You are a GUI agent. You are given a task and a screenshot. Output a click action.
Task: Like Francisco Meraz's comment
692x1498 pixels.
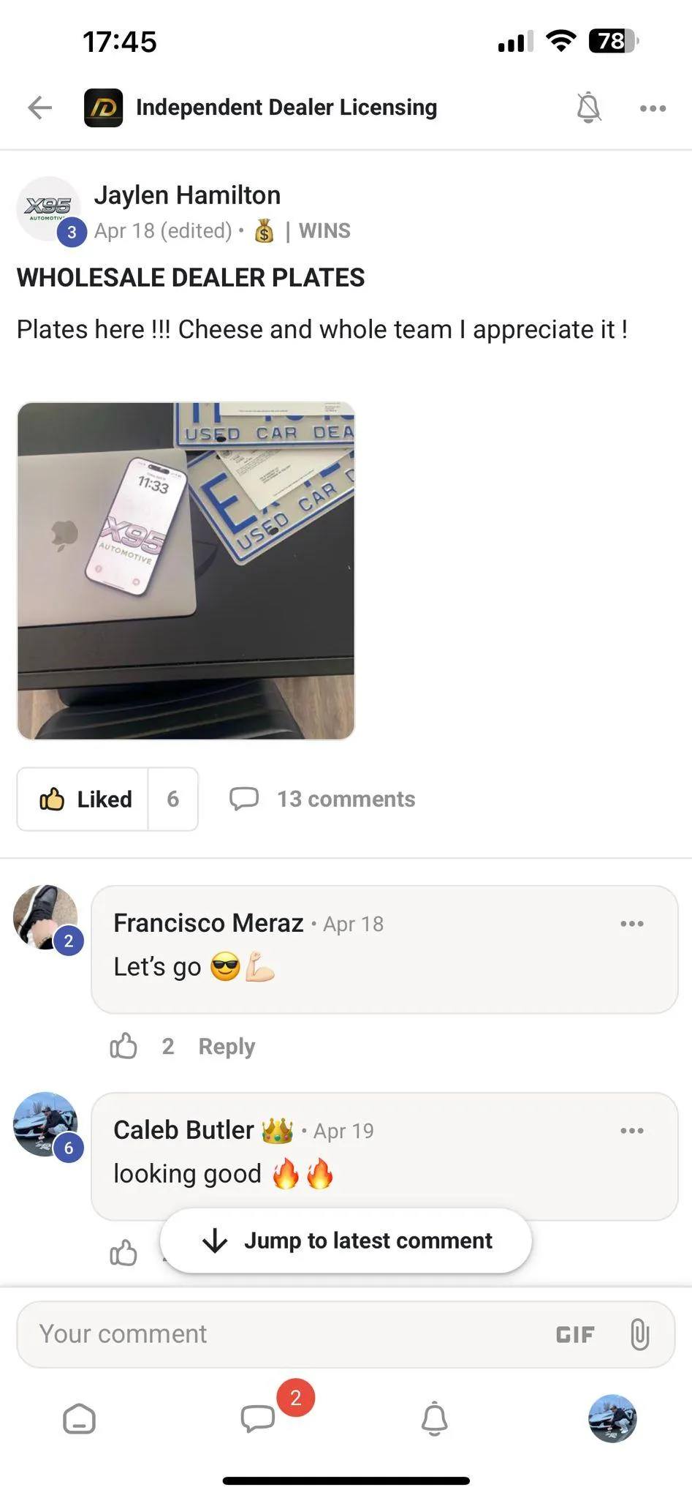click(x=123, y=1046)
